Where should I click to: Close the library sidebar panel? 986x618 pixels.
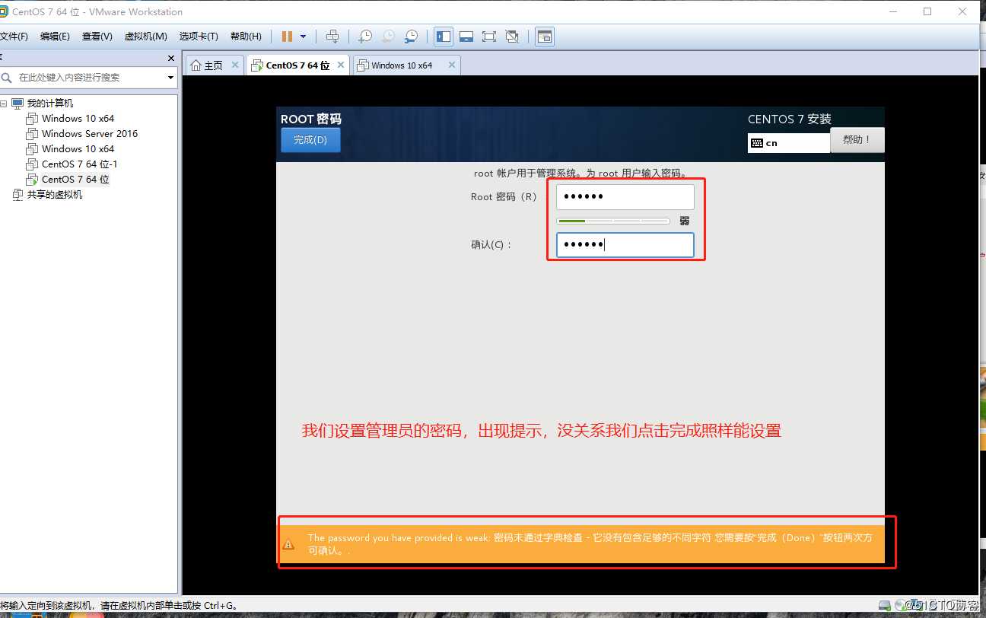[171, 58]
